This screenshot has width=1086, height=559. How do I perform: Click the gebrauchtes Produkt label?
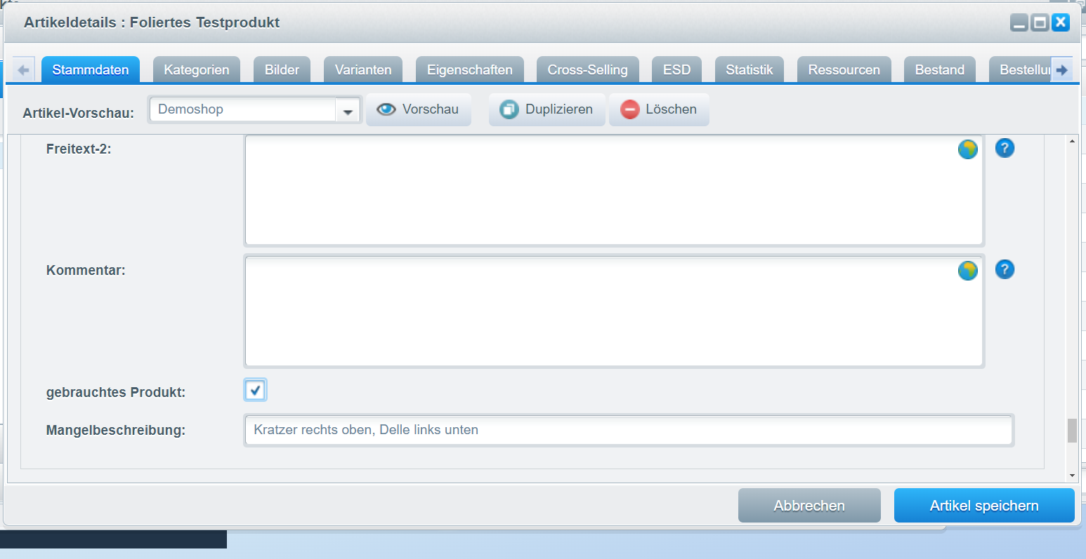116,393
